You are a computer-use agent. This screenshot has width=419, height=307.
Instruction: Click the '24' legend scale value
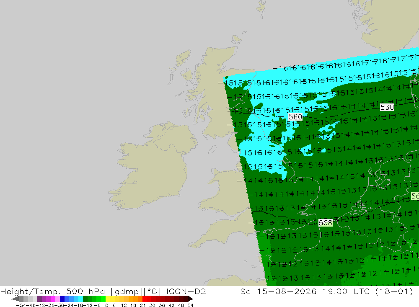[x=143, y=305]
